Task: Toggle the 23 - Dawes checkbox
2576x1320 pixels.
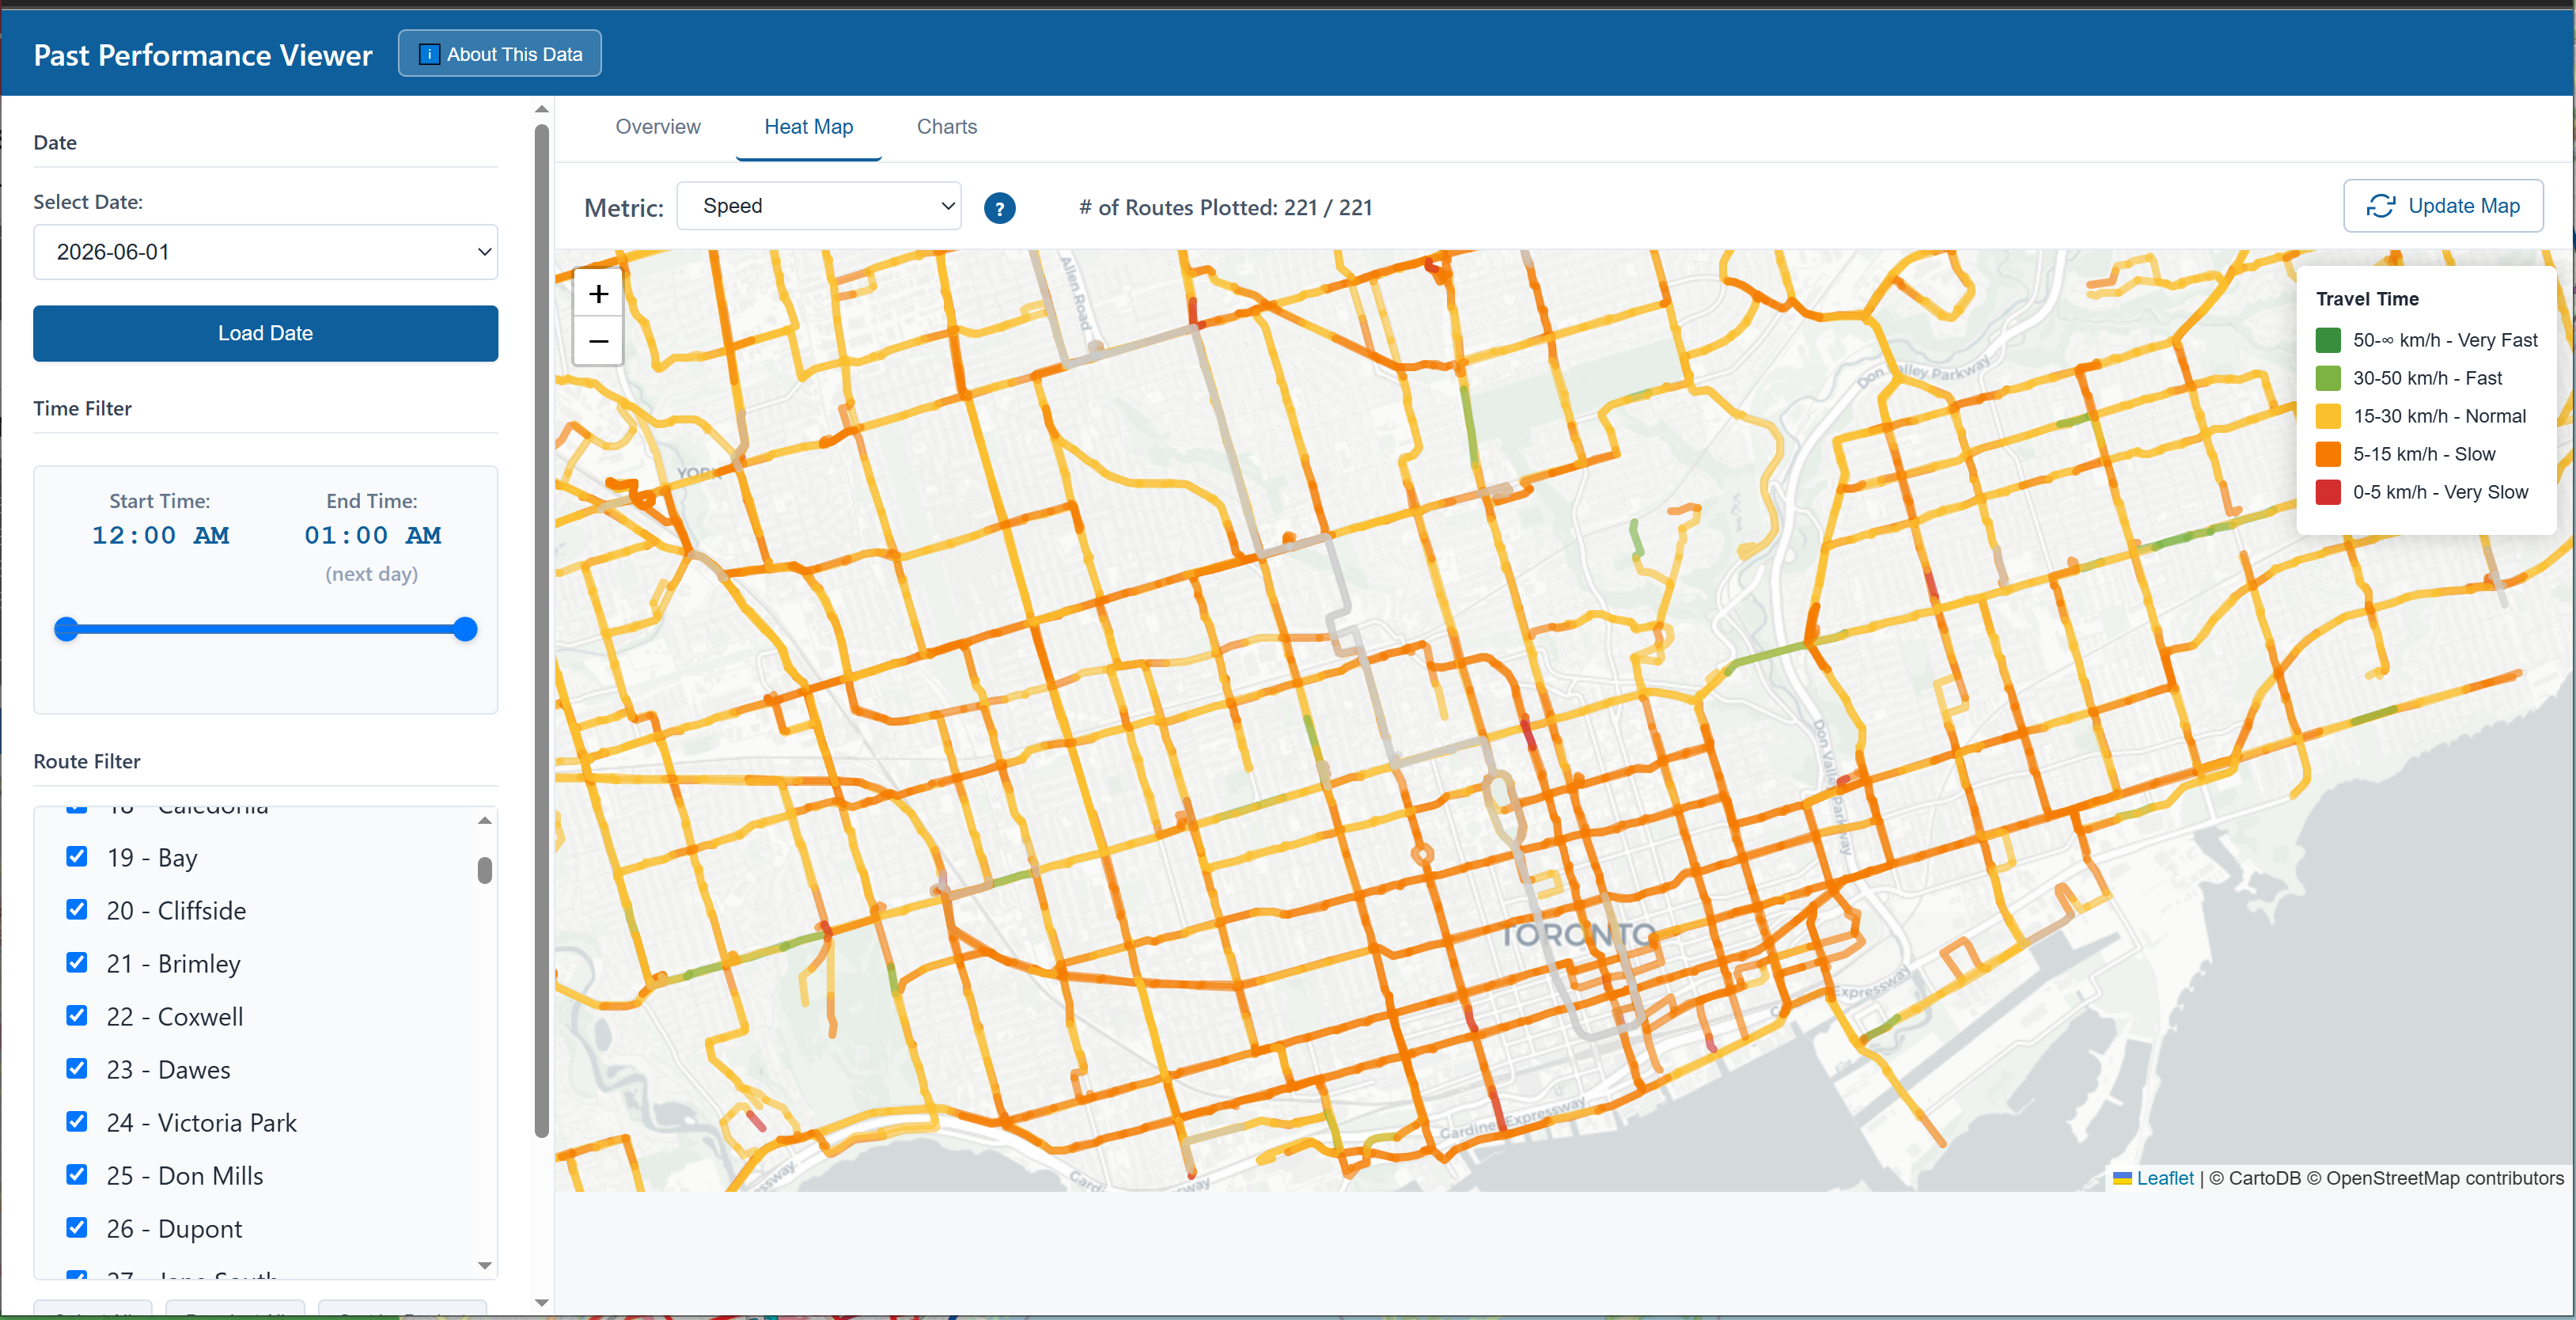Action: (77, 1068)
